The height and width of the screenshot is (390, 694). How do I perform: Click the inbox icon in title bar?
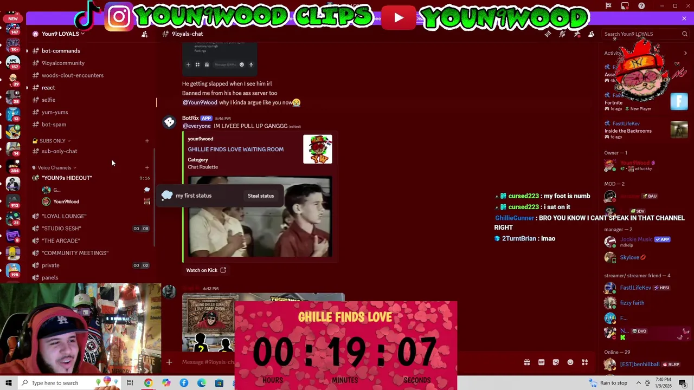pyautogui.click(x=625, y=5)
